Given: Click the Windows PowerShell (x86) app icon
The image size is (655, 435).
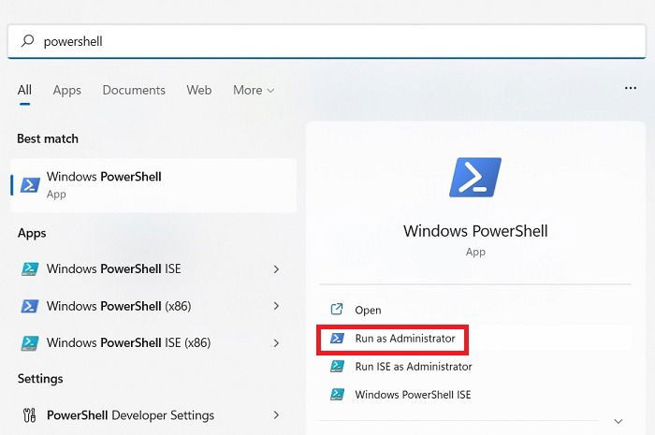Looking at the screenshot, I should [x=30, y=306].
